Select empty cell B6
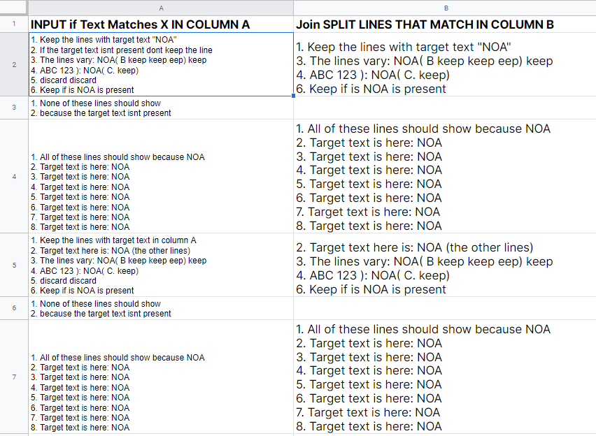 point(445,308)
